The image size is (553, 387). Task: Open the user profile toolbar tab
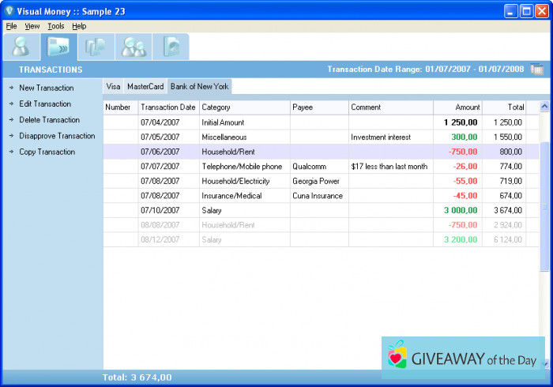point(21,47)
